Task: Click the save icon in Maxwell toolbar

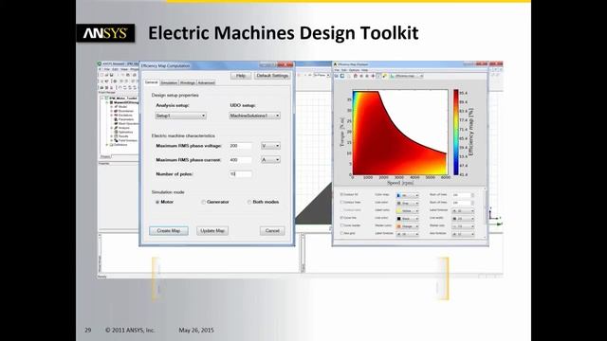Action: coord(112,75)
